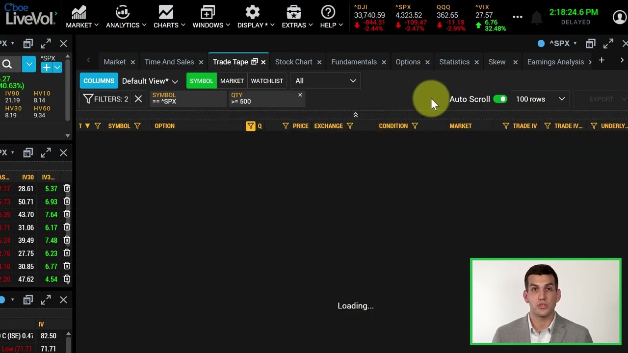The height and width of the screenshot is (353, 628).
Task: Click the EXPORT button
Action: (x=601, y=99)
